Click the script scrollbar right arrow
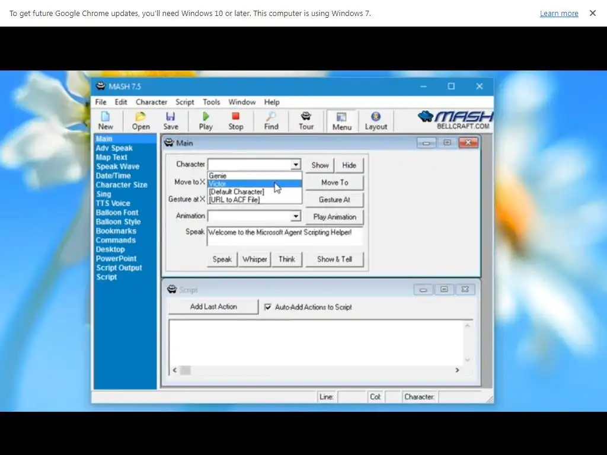 (x=457, y=370)
